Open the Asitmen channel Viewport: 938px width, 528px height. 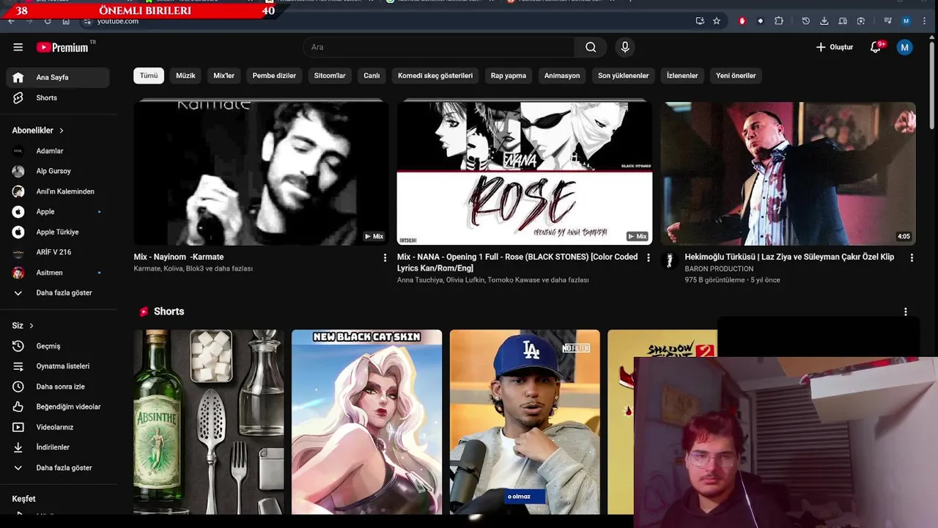point(58,273)
